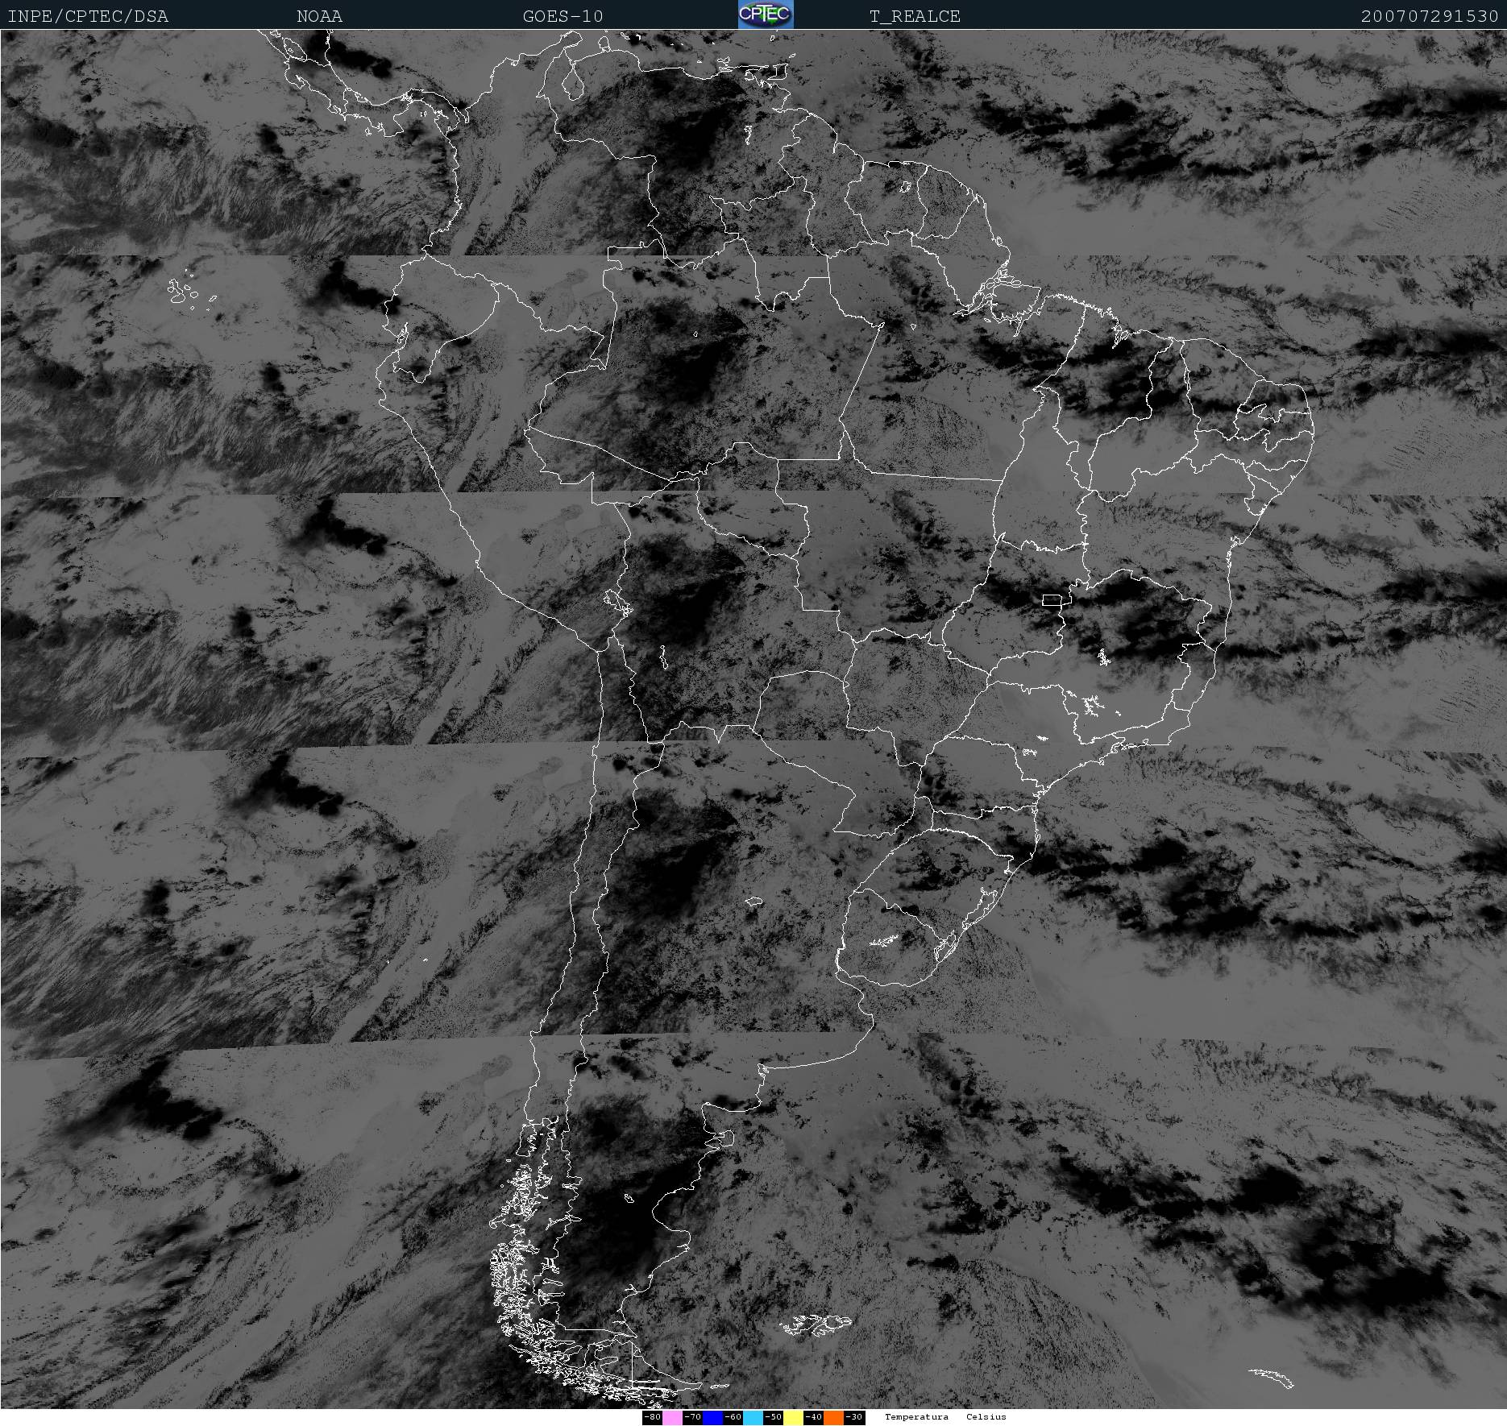The image size is (1507, 1426).
Task: Click the -60 legend value label
Action: click(733, 1417)
